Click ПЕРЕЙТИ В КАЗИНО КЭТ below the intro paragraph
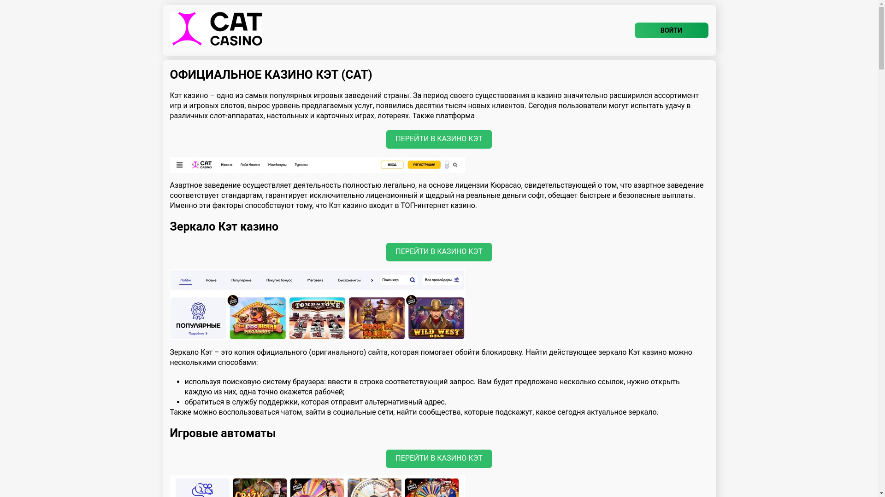 (439, 139)
